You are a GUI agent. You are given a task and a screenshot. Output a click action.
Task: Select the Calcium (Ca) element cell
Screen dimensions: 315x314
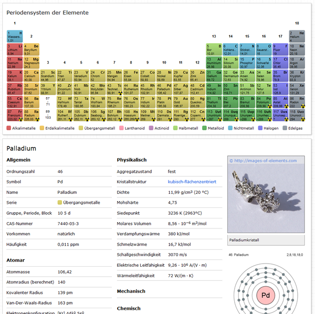[x=31, y=76]
